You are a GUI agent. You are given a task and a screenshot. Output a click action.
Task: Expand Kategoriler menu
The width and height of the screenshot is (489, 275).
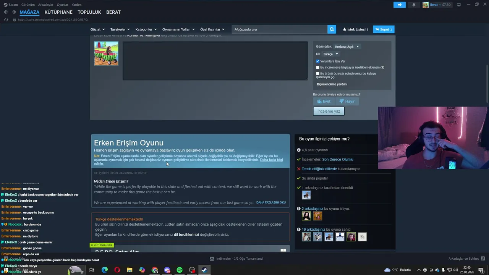coord(146,29)
